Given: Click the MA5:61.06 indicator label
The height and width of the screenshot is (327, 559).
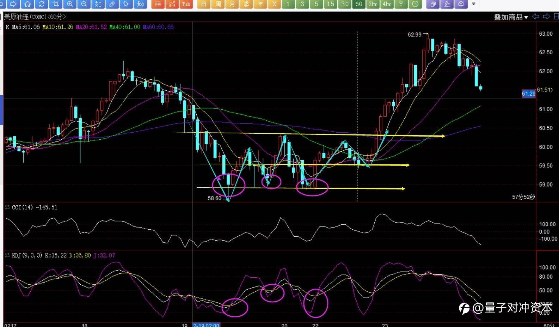Looking at the screenshot, I should point(26,27).
